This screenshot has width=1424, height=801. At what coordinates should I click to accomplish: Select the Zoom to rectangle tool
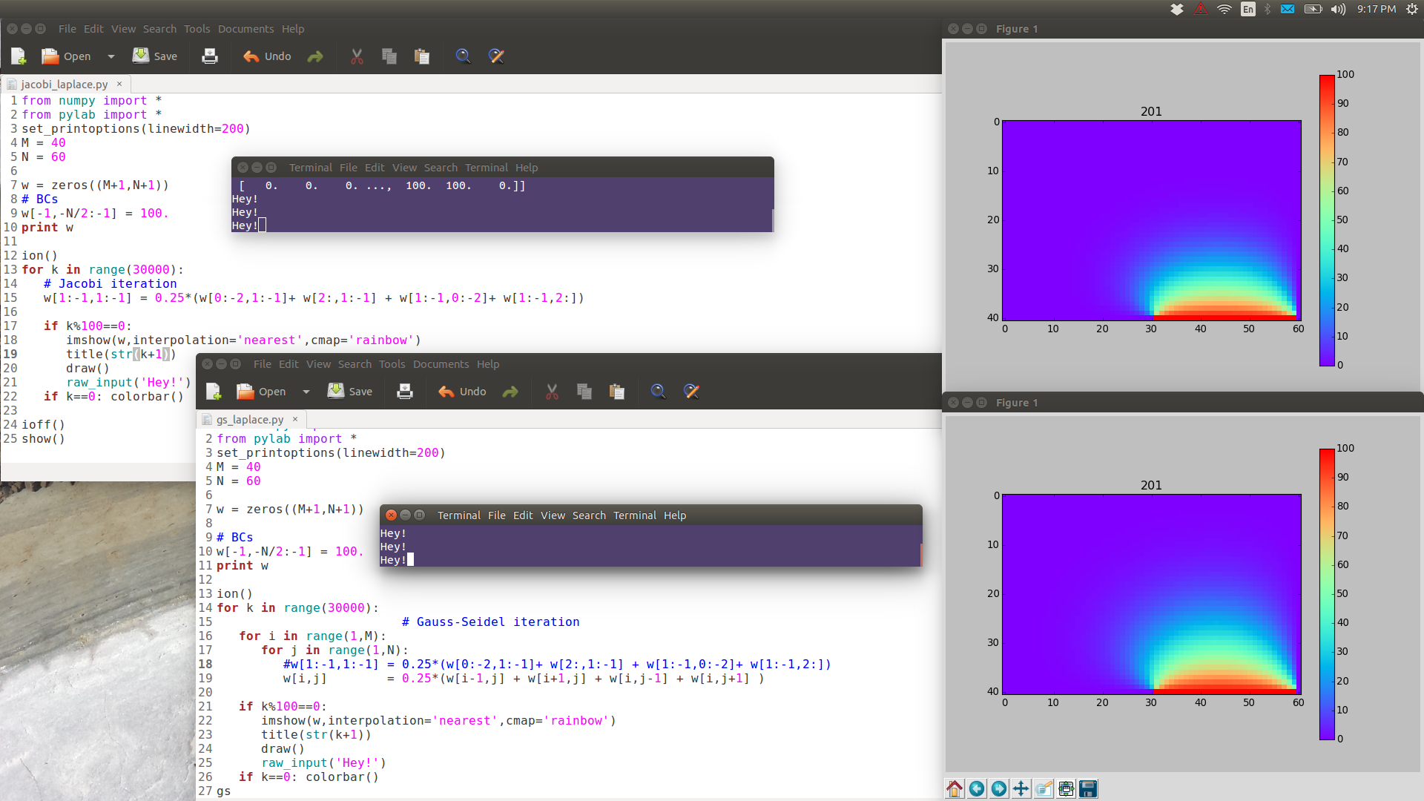[x=1044, y=788]
